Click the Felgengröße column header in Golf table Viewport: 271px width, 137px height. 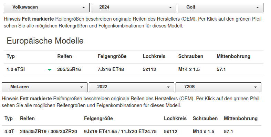click(112, 56)
